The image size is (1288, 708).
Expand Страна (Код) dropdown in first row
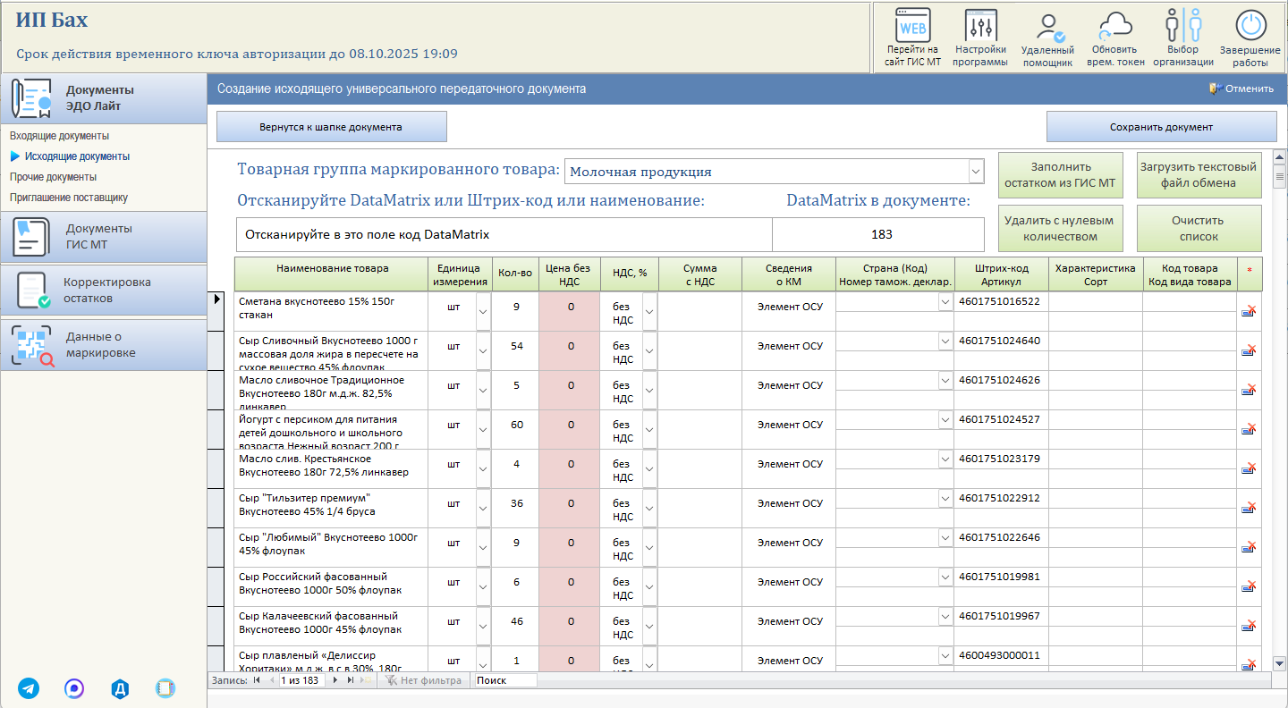[x=945, y=301]
